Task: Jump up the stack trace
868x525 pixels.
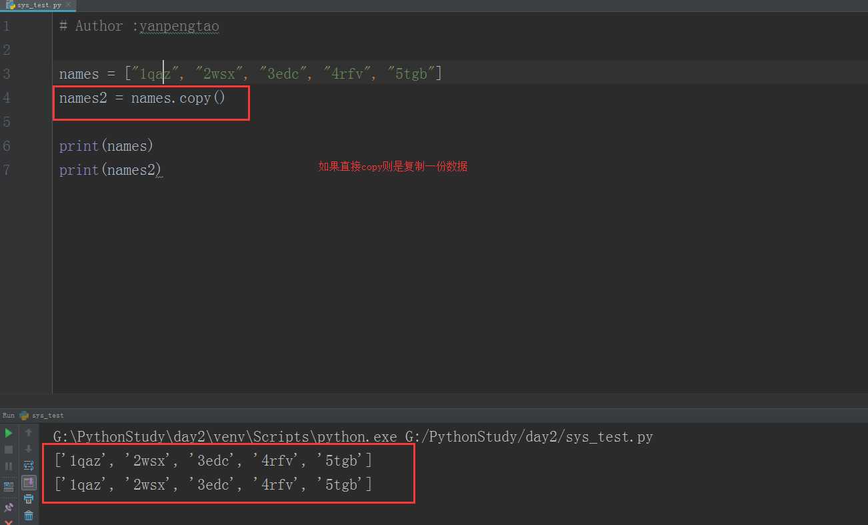Action: pos(29,433)
